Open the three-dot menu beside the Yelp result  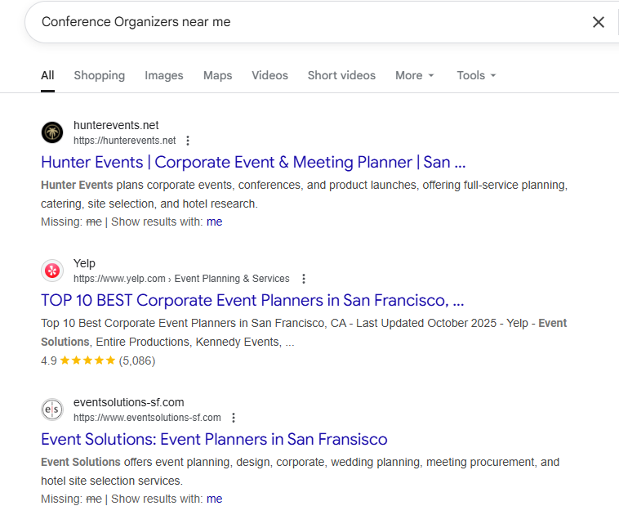pyautogui.click(x=304, y=279)
